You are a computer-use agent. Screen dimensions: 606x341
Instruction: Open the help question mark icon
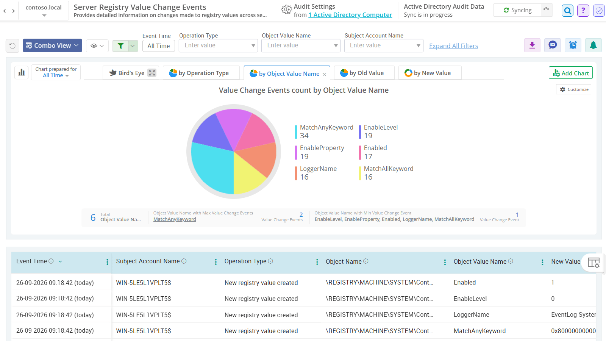583,11
